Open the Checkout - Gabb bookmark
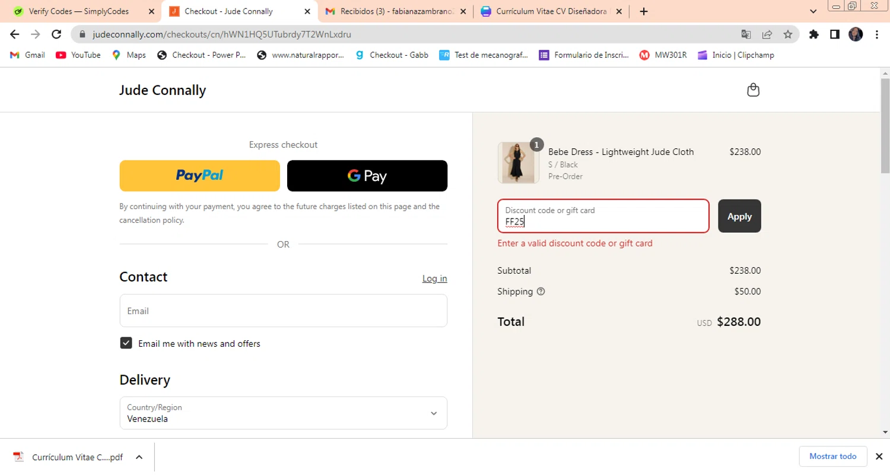This screenshot has width=890, height=475. click(392, 55)
